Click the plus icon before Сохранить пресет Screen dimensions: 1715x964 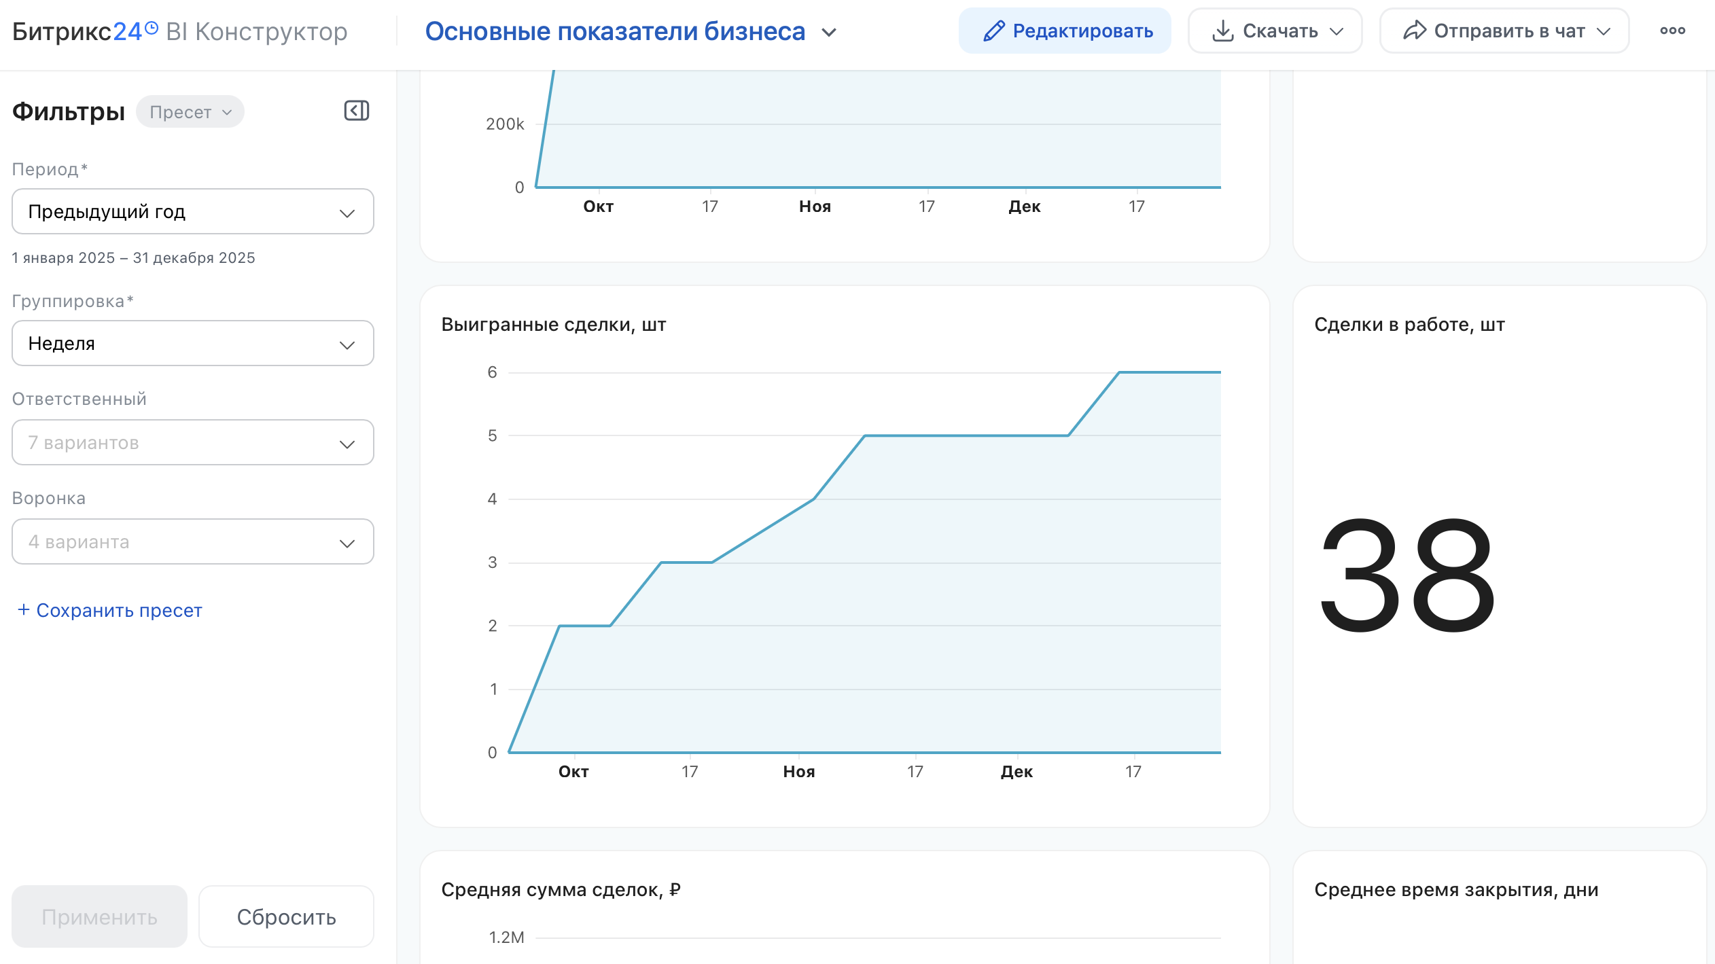[23, 609]
